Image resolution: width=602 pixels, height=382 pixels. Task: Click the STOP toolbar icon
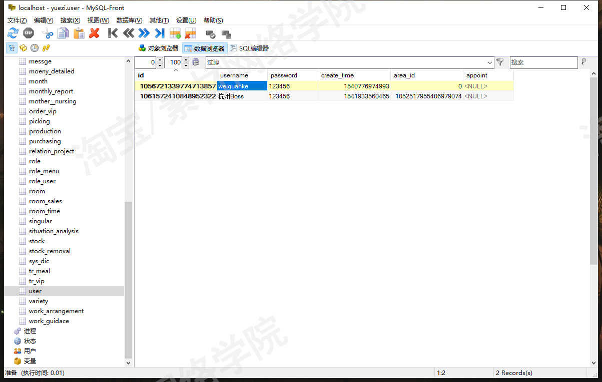pos(29,33)
